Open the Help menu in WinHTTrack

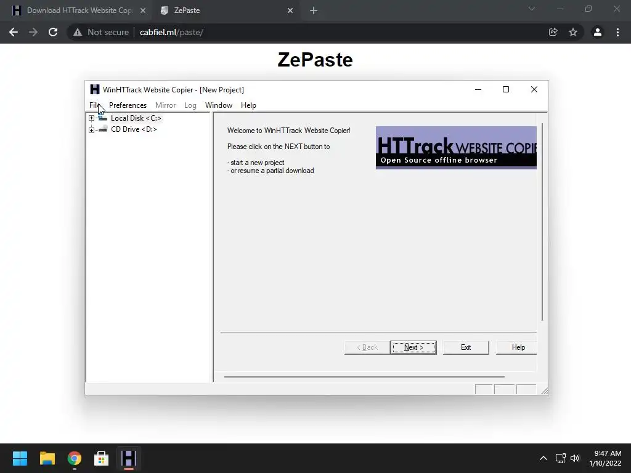coord(248,105)
